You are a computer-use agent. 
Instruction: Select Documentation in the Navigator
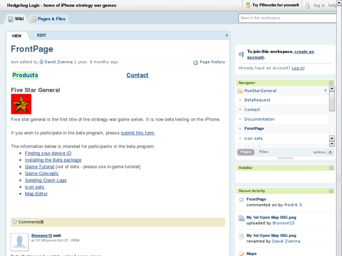coord(259,119)
